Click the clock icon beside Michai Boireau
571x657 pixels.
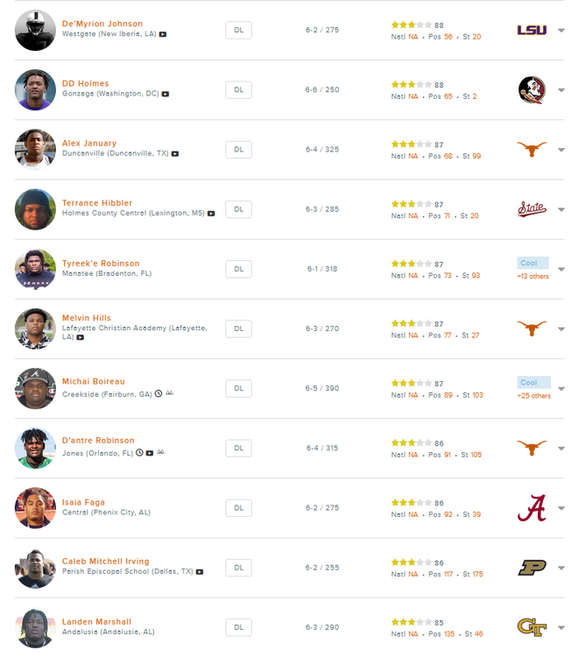[x=159, y=393]
